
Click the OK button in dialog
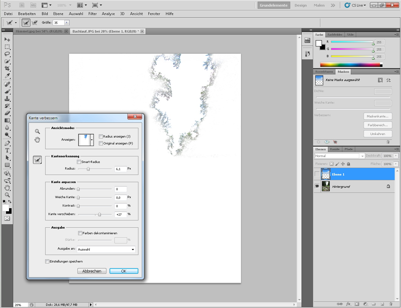coord(124,271)
